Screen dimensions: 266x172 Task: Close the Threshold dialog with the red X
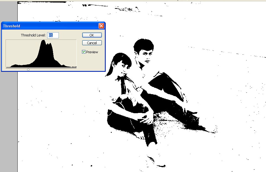pos(101,25)
